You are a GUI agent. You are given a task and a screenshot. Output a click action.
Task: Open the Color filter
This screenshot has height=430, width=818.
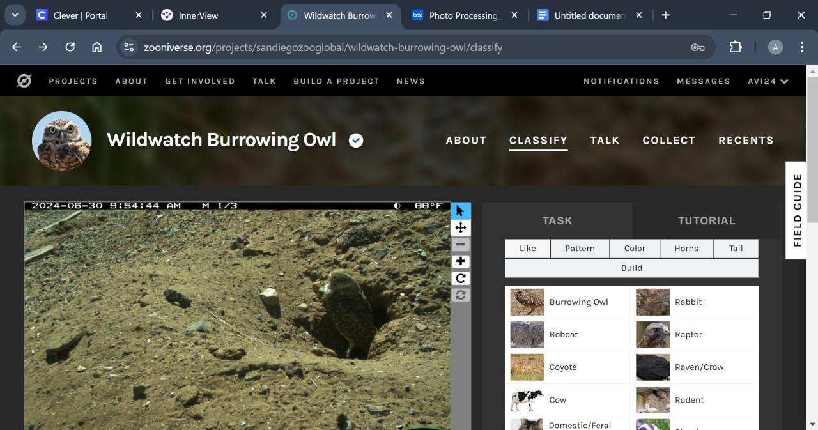point(635,249)
